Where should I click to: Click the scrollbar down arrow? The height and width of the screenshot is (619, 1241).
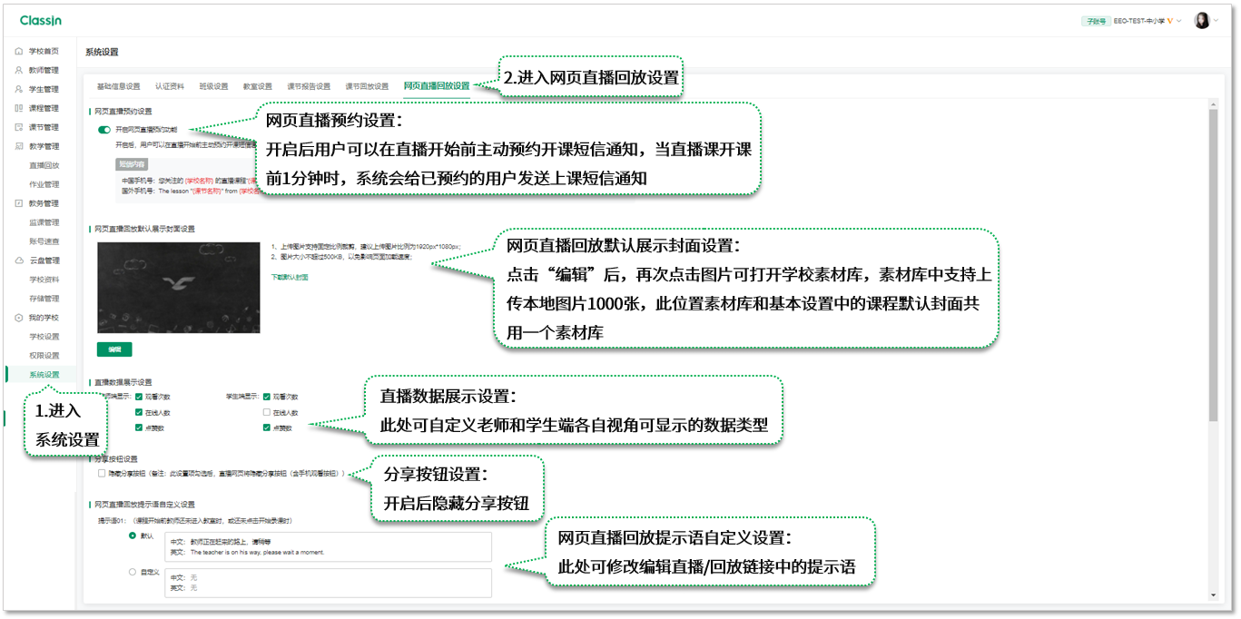point(1214,595)
